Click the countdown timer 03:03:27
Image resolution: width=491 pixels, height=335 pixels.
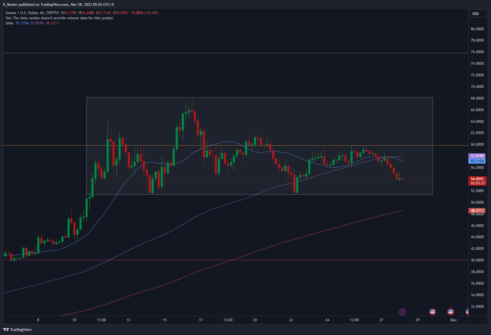(x=477, y=183)
